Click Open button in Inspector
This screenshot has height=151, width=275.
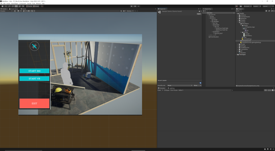coord(199,14)
